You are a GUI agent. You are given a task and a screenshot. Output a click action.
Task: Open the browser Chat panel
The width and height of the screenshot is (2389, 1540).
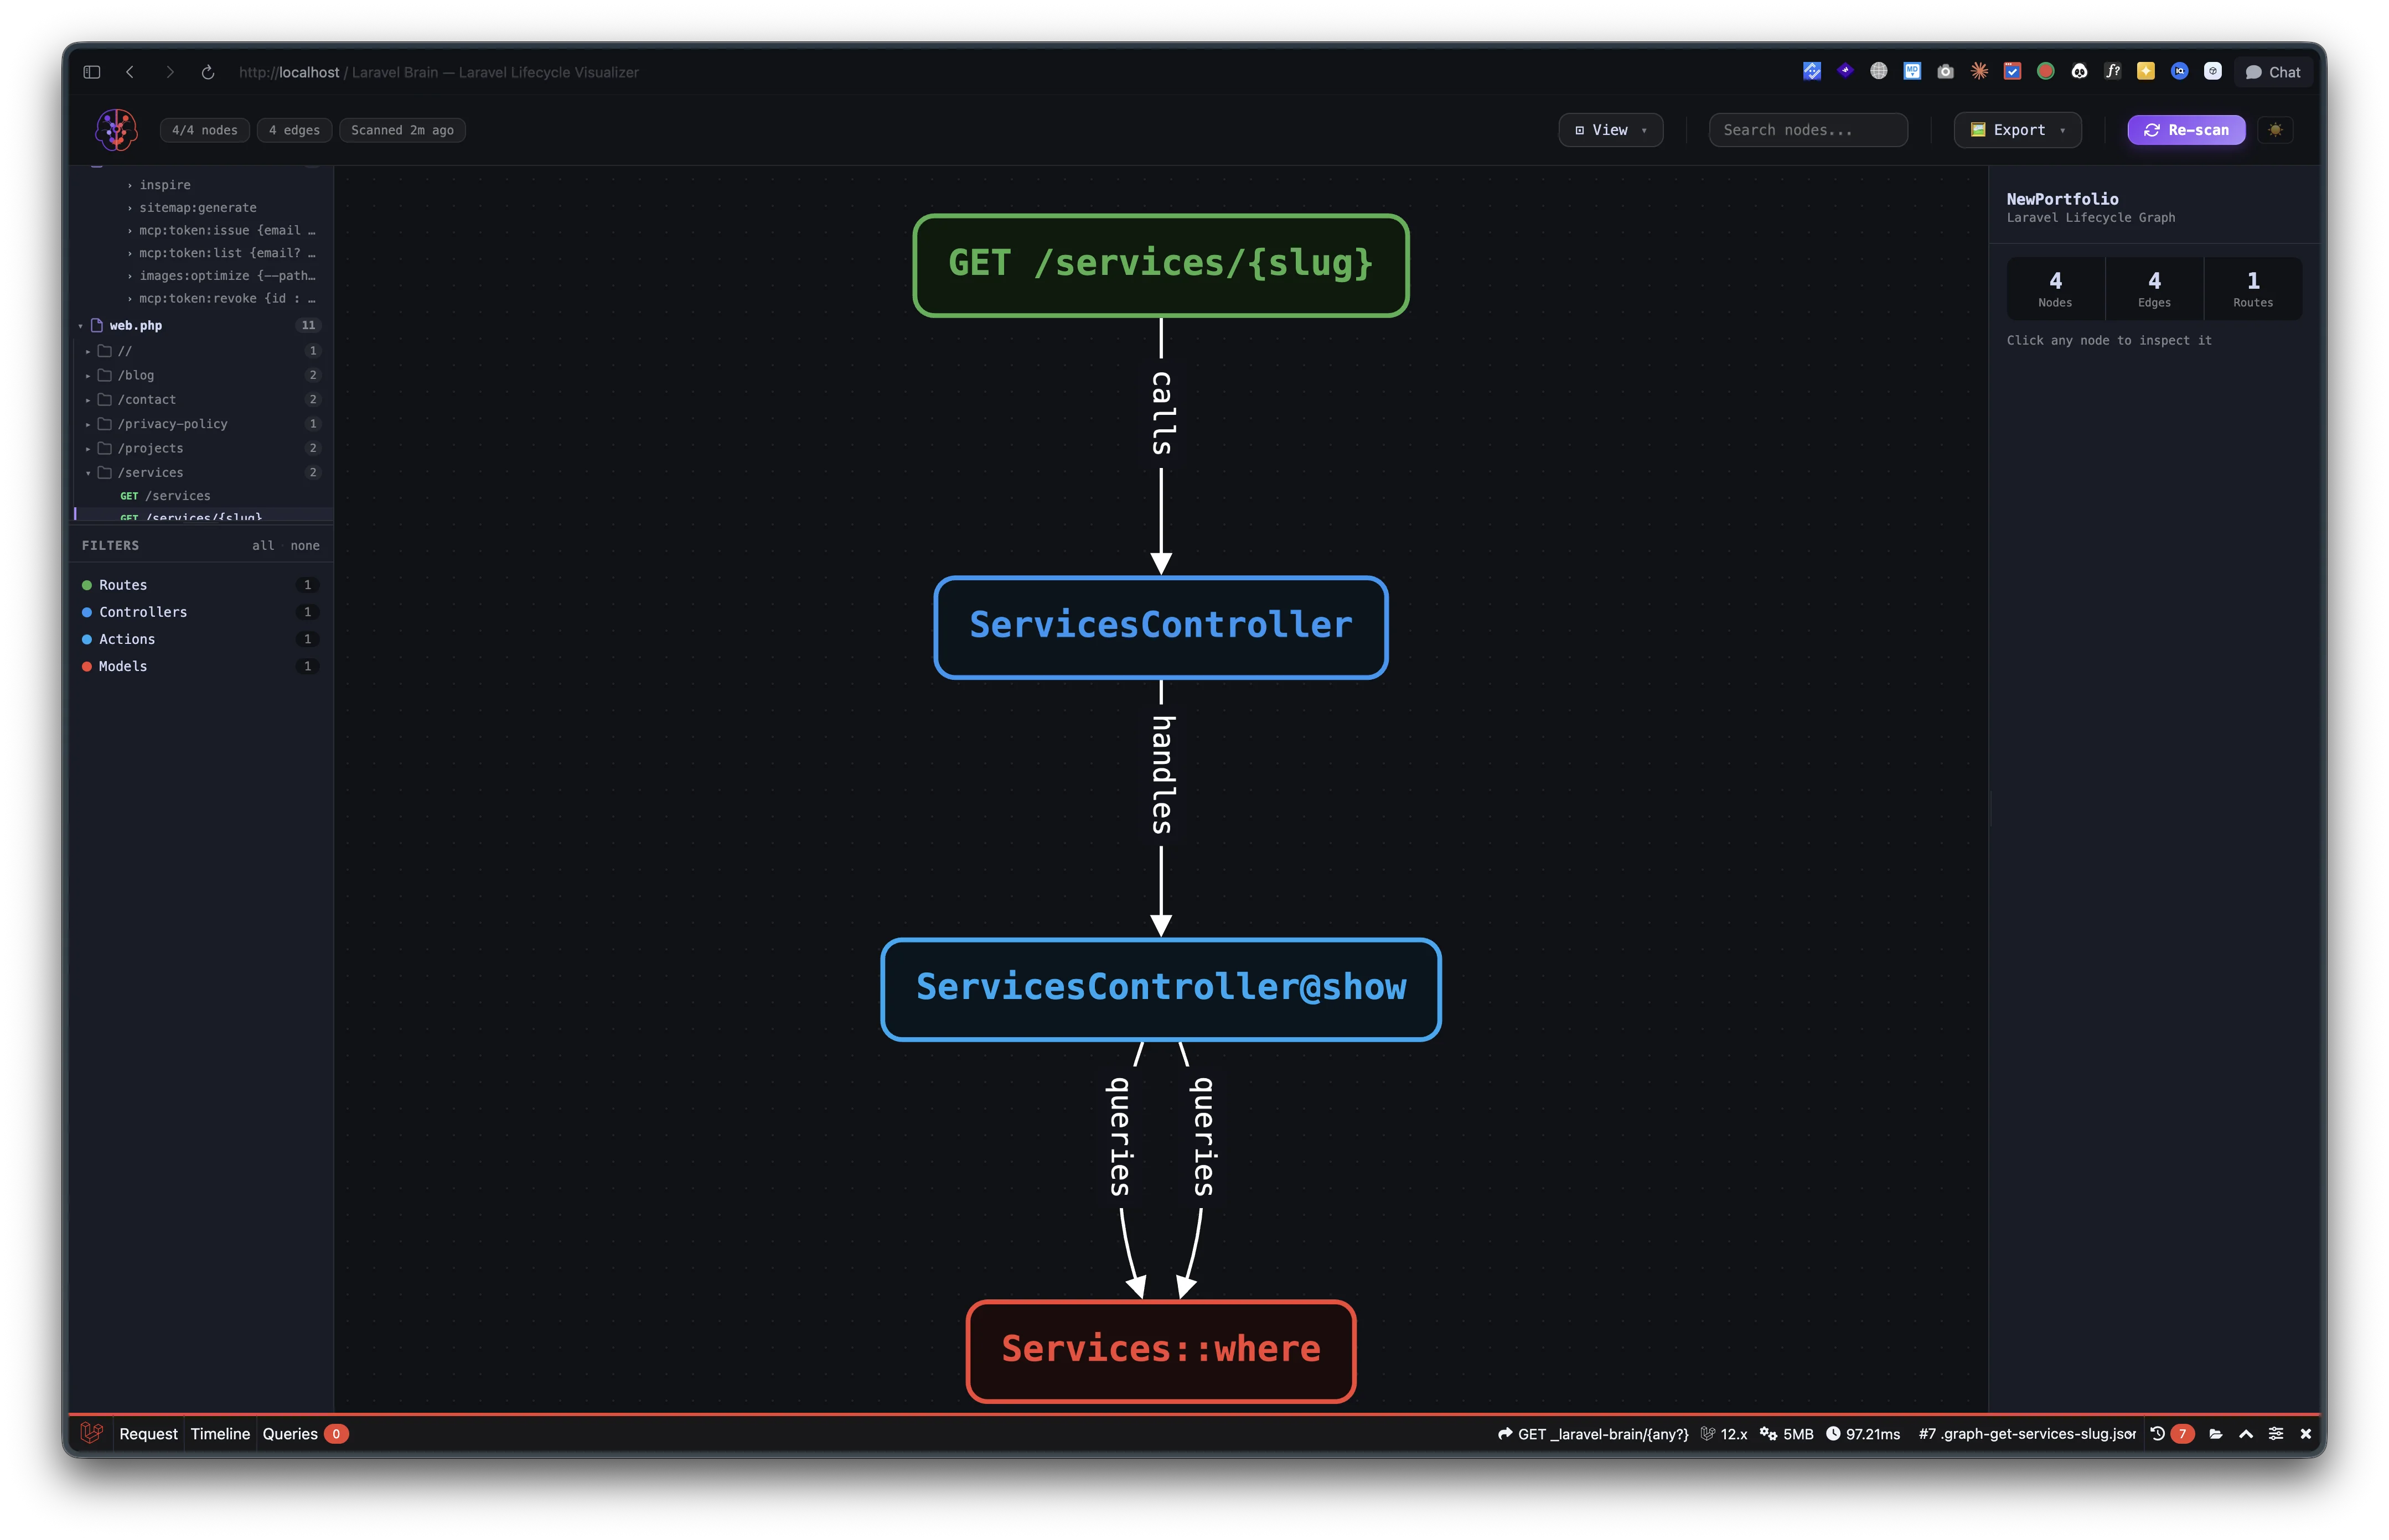tap(2273, 72)
